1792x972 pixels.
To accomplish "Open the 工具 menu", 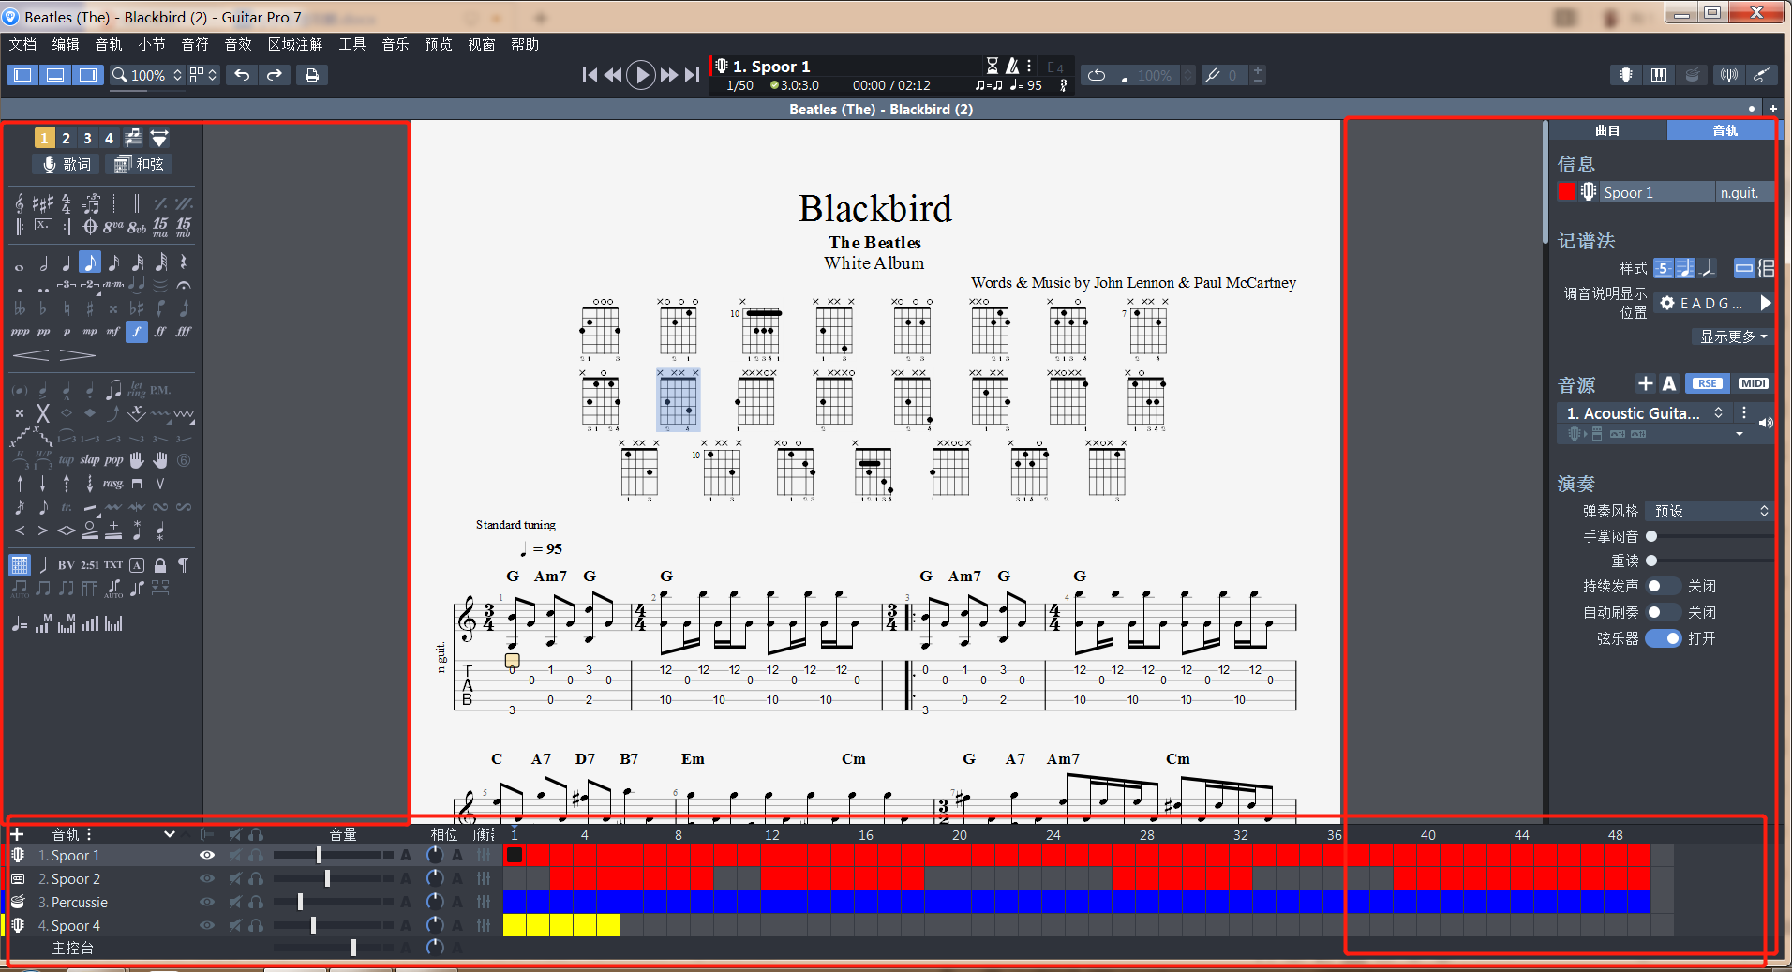I will [x=351, y=44].
